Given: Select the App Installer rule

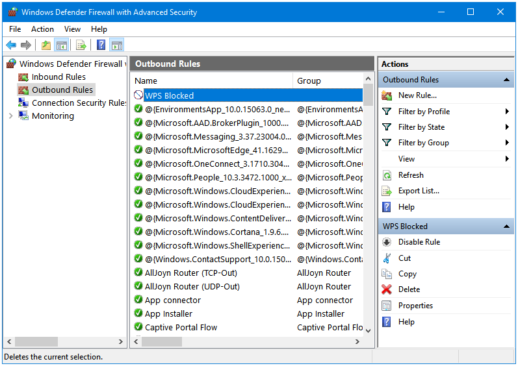Looking at the screenshot, I should [248, 314].
